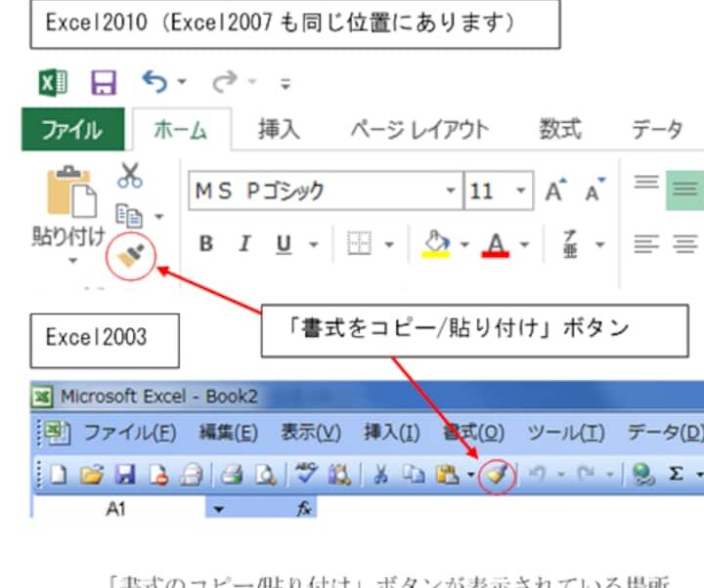Click the Format Painter brush in ribbon

point(131,256)
